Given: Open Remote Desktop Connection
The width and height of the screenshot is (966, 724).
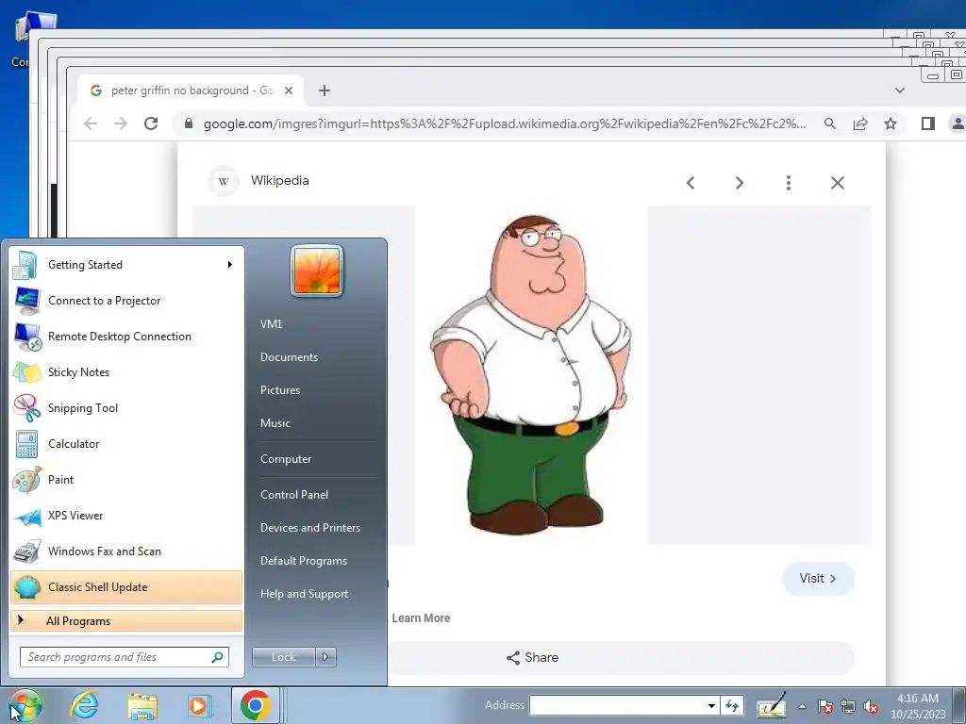Looking at the screenshot, I should (126, 337).
